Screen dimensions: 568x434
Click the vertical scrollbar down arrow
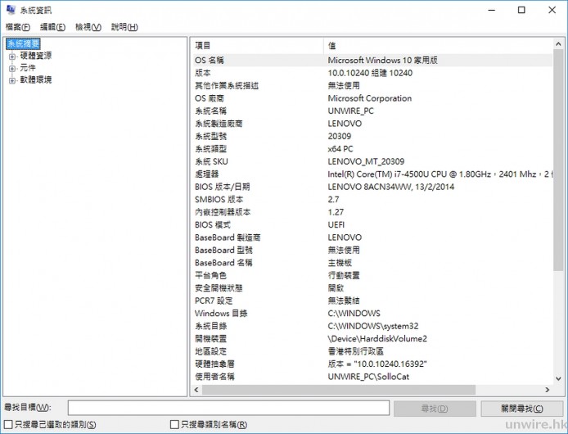[x=558, y=375]
